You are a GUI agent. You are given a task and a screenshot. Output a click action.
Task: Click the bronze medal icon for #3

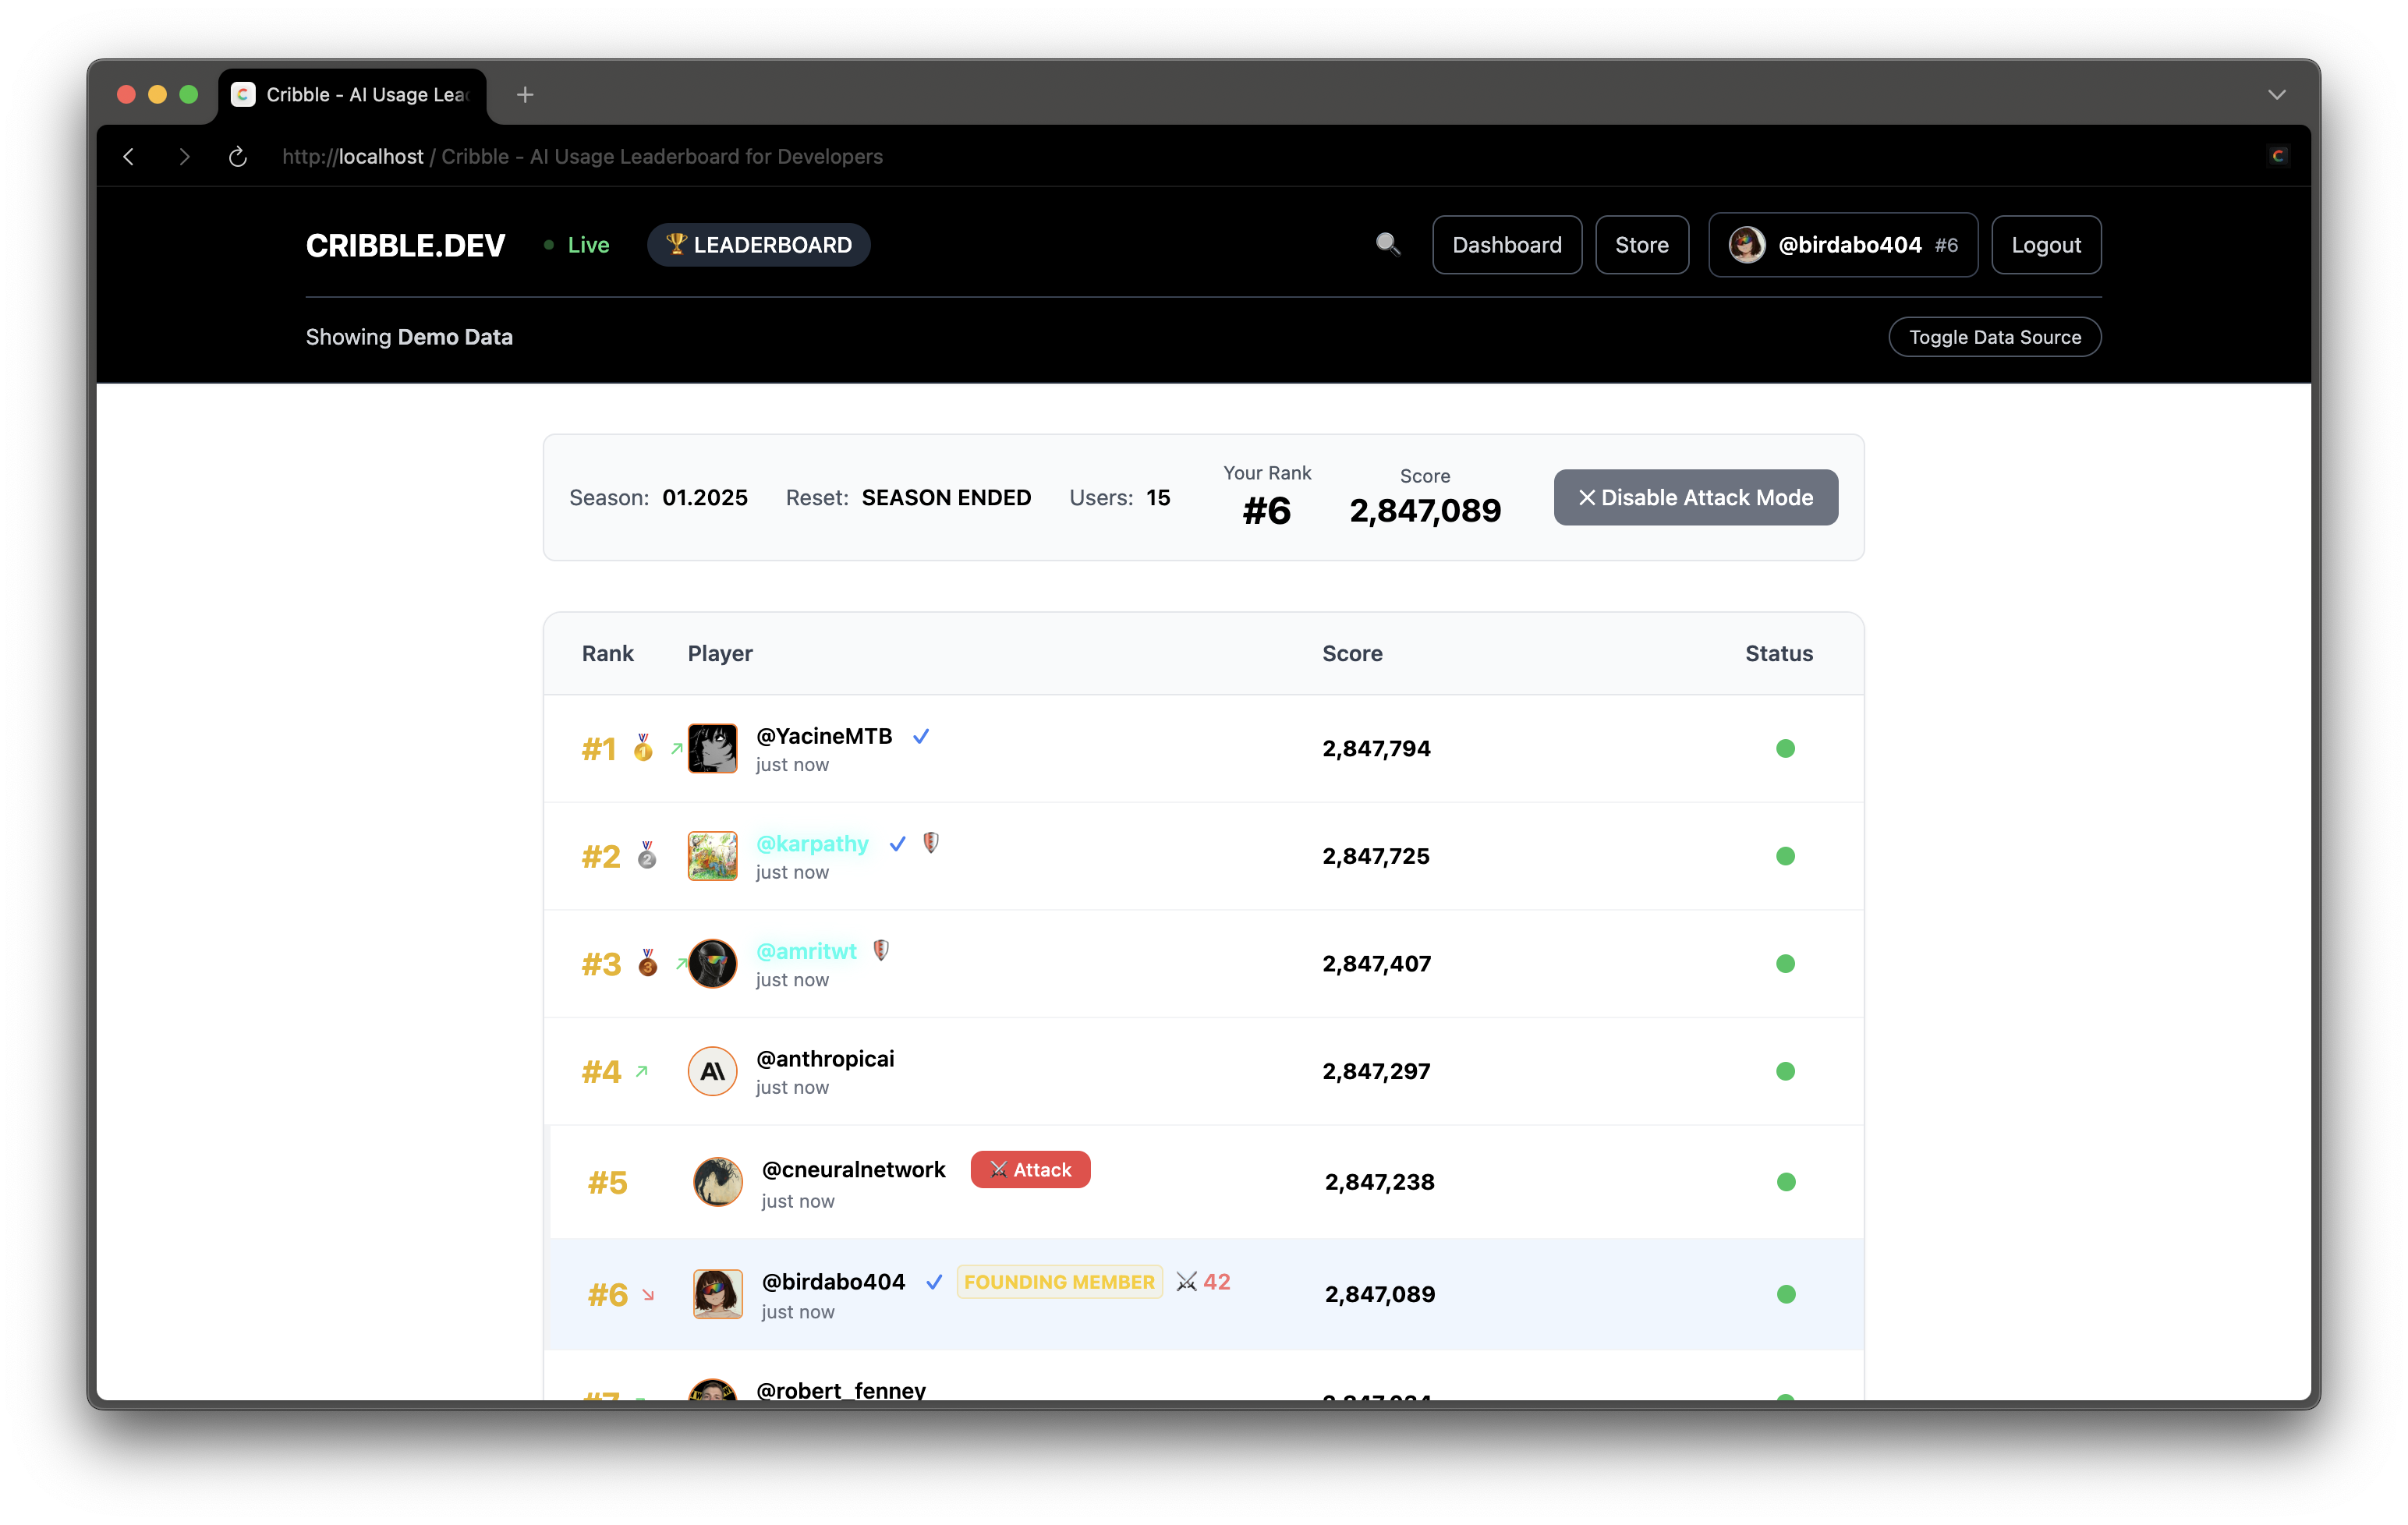(x=648, y=963)
